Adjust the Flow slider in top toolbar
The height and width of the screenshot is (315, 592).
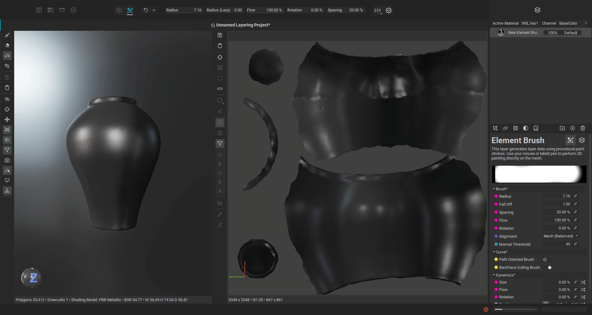(x=265, y=10)
